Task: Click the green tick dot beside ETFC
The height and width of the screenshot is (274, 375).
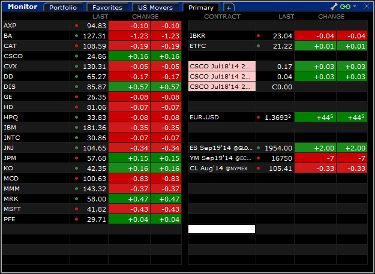Action: 258,46
